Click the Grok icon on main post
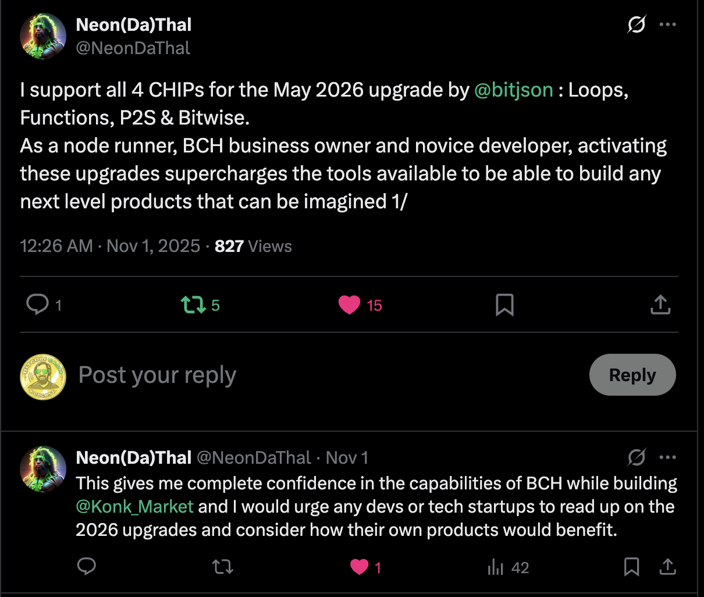704x597 pixels. tap(637, 24)
